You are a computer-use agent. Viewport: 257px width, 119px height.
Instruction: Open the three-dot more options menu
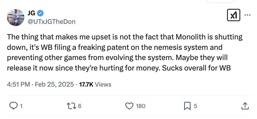[248, 15]
